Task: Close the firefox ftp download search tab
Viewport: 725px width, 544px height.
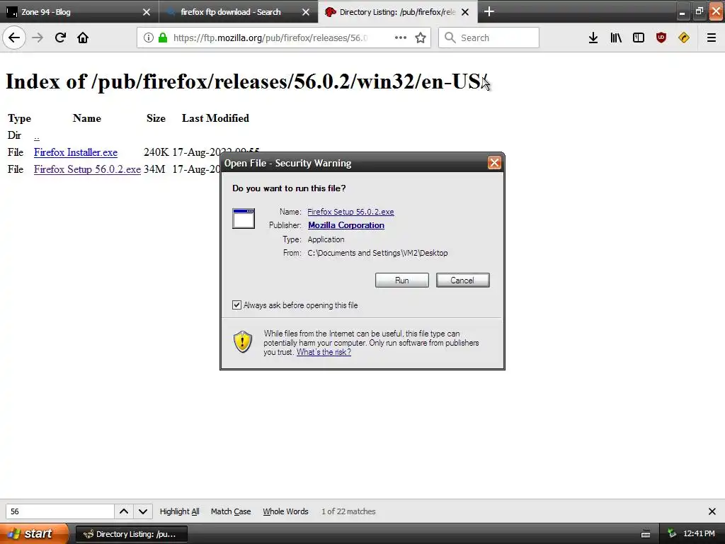Action: tap(306, 12)
